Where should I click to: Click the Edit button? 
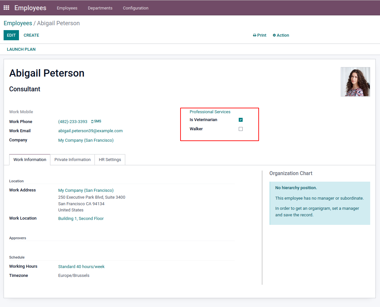pyautogui.click(x=11, y=35)
